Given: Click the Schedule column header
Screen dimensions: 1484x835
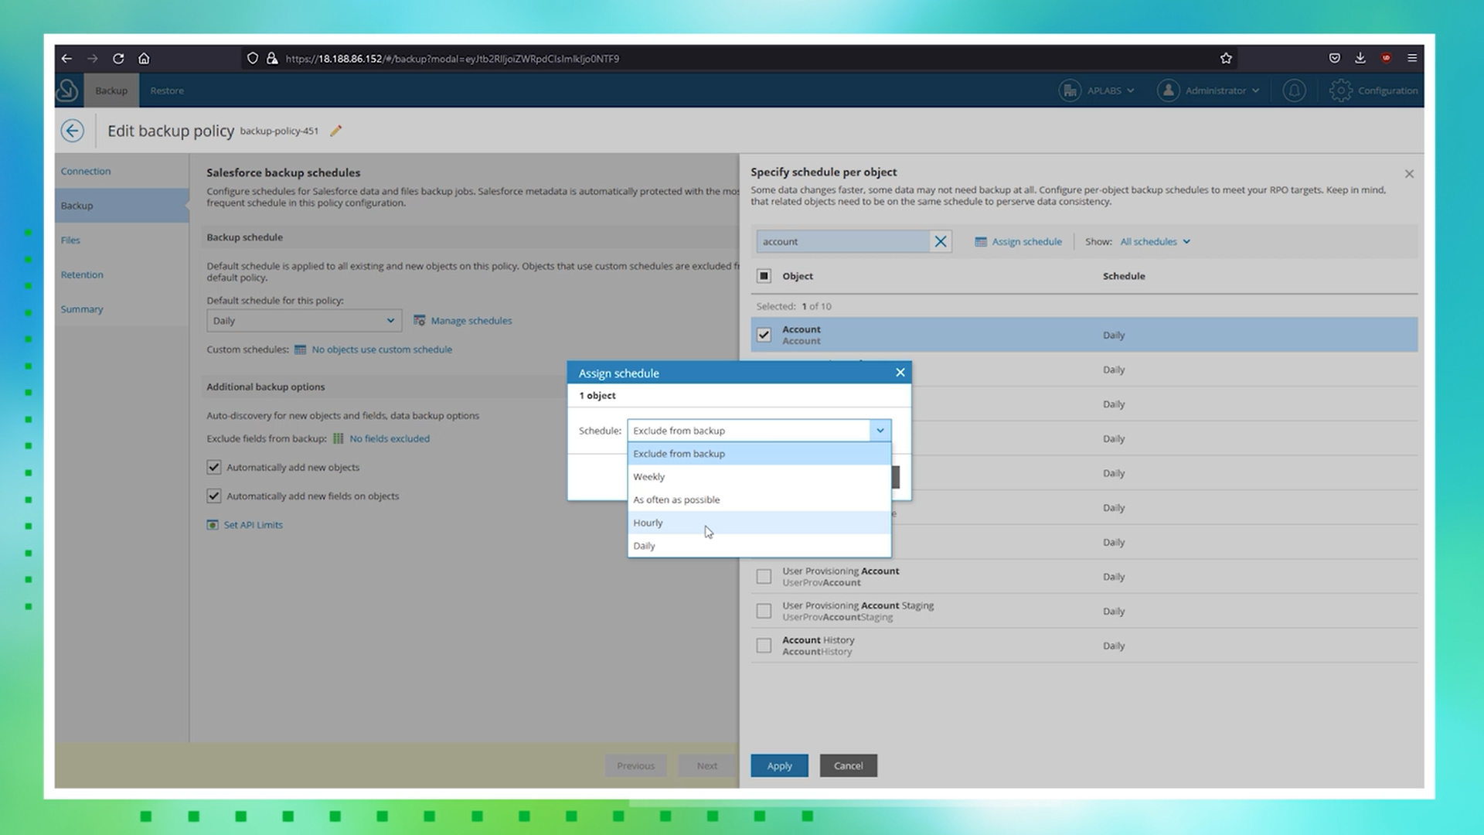Looking at the screenshot, I should tap(1124, 276).
